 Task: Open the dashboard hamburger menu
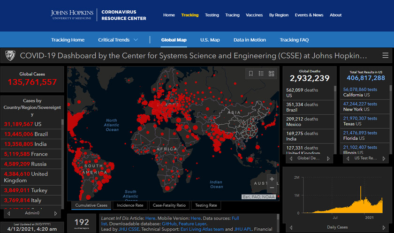pos(385,55)
